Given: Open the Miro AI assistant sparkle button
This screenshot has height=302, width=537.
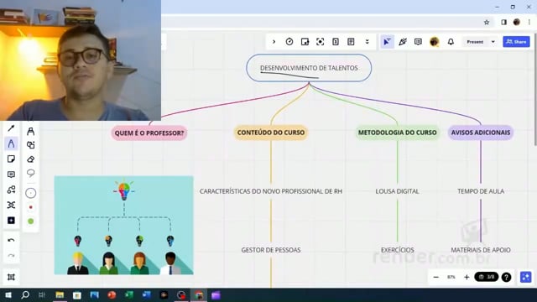Looking at the screenshot, I should pyautogui.click(x=526, y=277).
